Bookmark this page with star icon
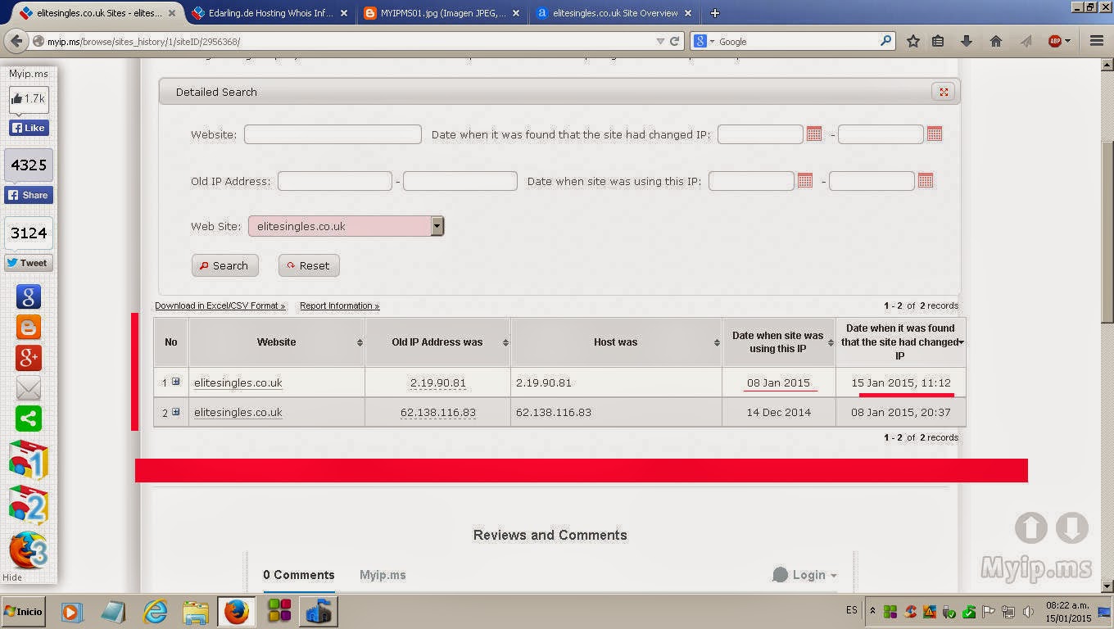The height and width of the screenshot is (629, 1114). (x=913, y=41)
